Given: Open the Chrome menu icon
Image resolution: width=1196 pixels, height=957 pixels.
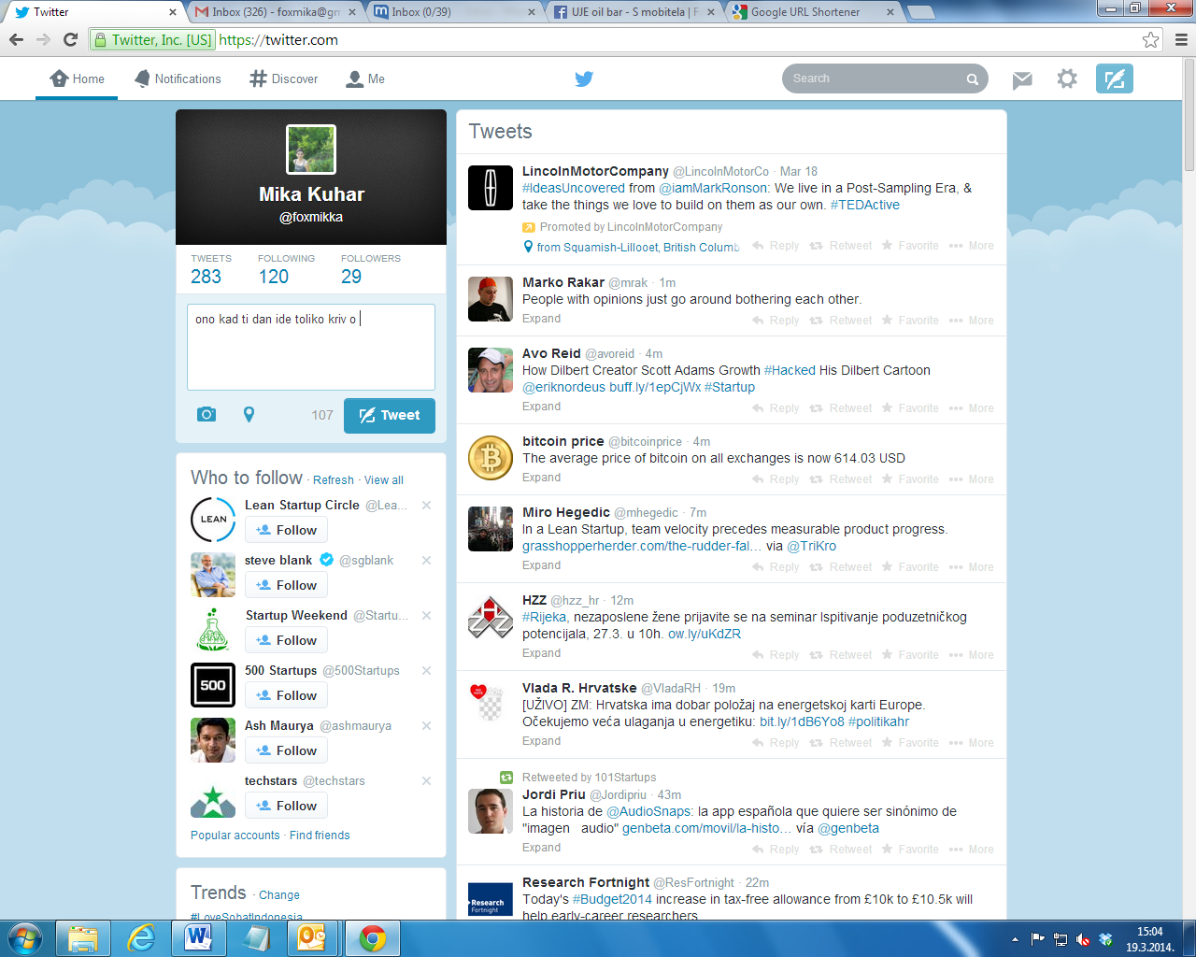Looking at the screenshot, I should tap(1181, 39).
